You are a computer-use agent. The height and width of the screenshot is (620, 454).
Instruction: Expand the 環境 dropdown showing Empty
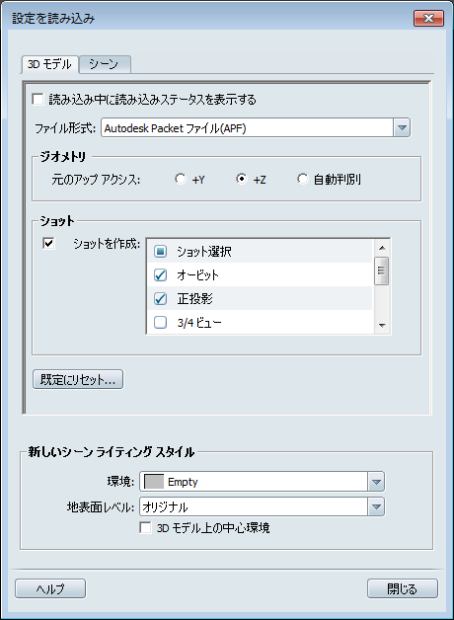coord(376,482)
